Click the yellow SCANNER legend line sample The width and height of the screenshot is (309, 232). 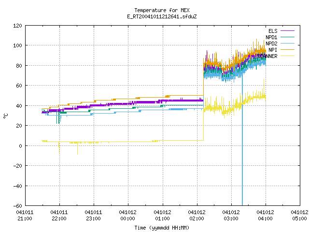(287, 56)
